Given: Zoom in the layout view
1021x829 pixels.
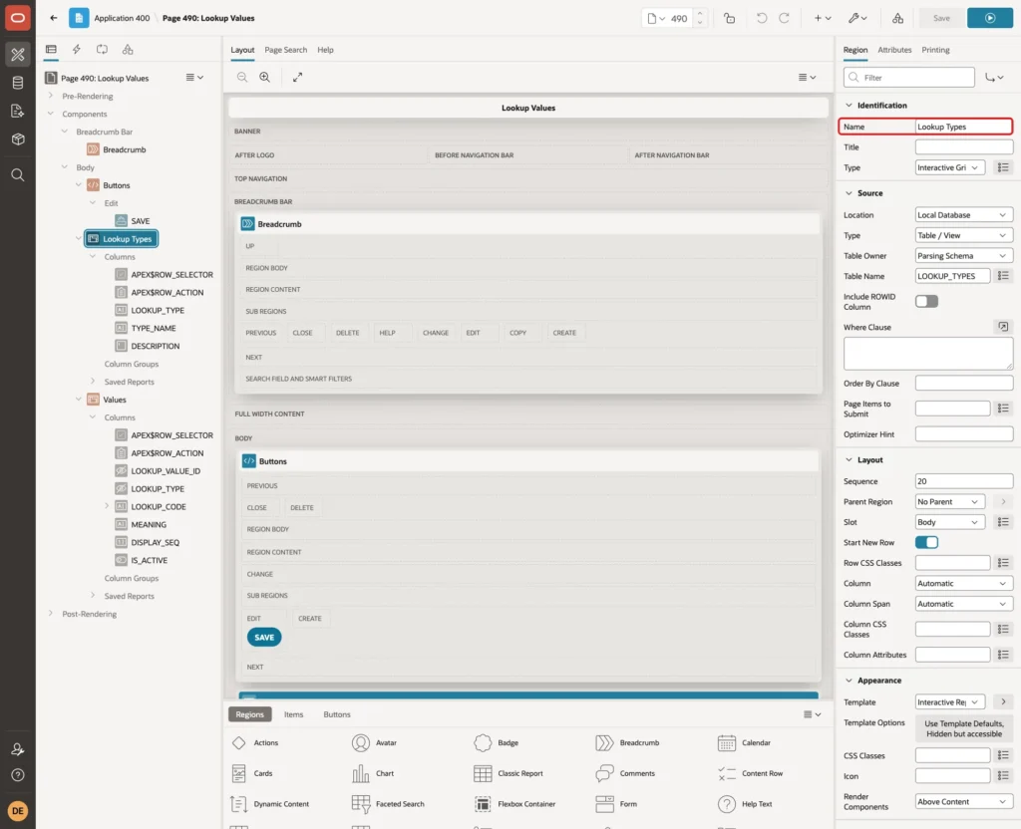Looking at the screenshot, I should tap(265, 77).
